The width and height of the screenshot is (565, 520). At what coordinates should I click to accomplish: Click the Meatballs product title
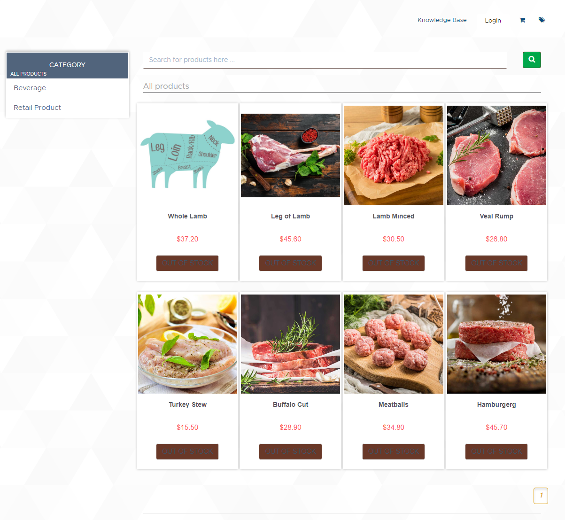click(394, 404)
